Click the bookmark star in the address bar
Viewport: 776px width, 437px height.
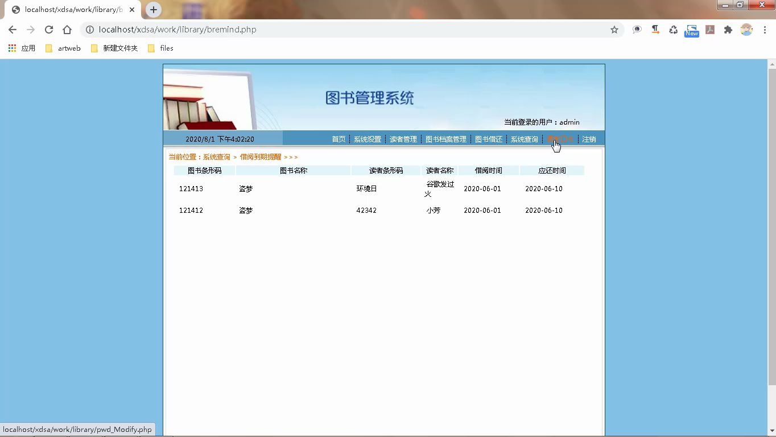pos(614,28)
